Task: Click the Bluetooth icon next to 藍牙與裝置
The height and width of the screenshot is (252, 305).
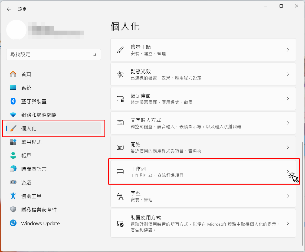Action: tap(13, 101)
